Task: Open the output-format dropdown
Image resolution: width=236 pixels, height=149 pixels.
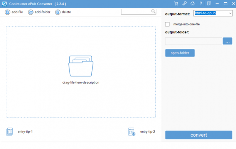Action: pyautogui.click(x=213, y=13)
